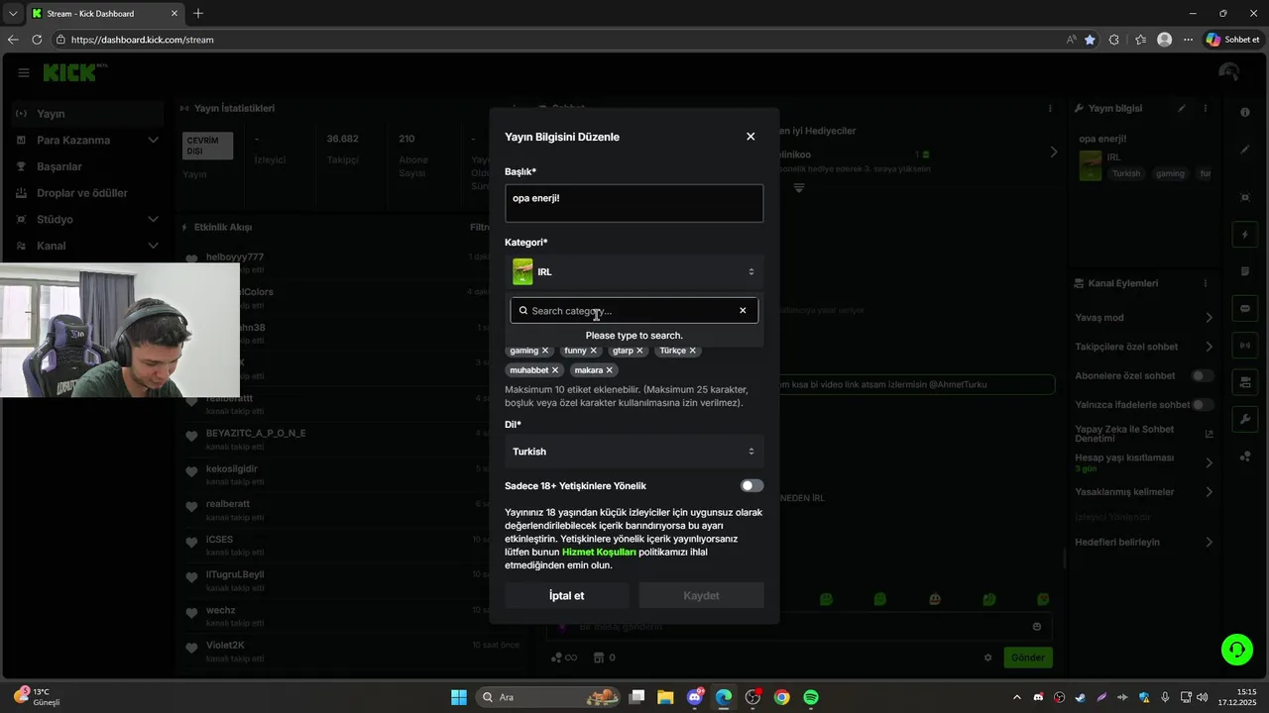Click the notes document rail icon
This screenshot has width=1269, height=713.
click(1245, 271)
